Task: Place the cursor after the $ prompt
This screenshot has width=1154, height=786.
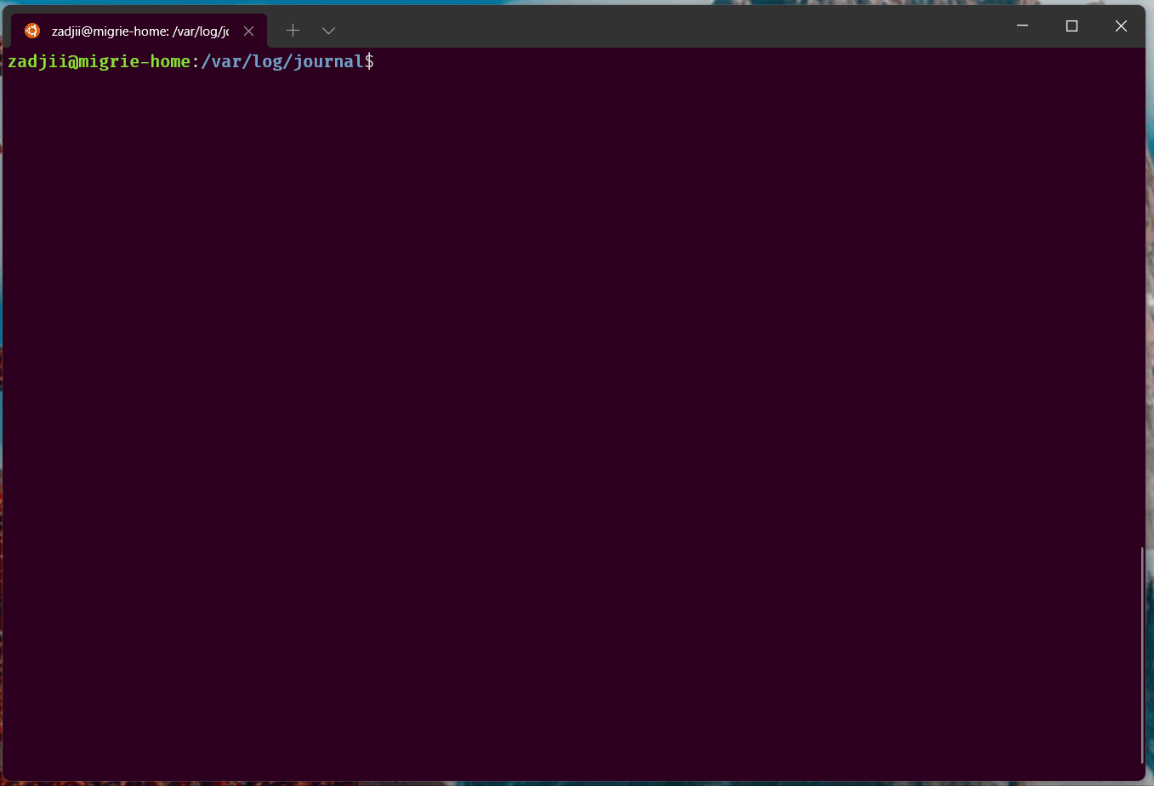Action: (383, 60)
